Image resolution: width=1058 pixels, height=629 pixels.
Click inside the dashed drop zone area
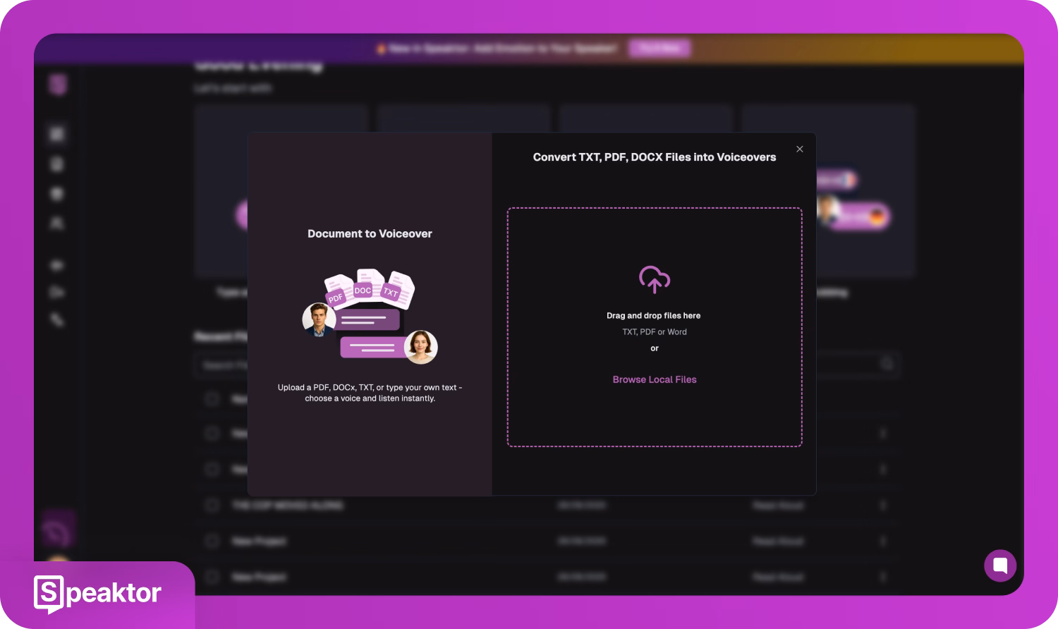(654, 416)
